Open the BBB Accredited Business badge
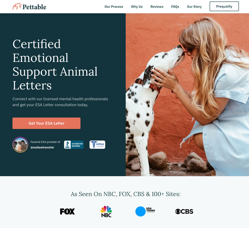This screenshot has height=228, width=249. click(x=74, y=145)
